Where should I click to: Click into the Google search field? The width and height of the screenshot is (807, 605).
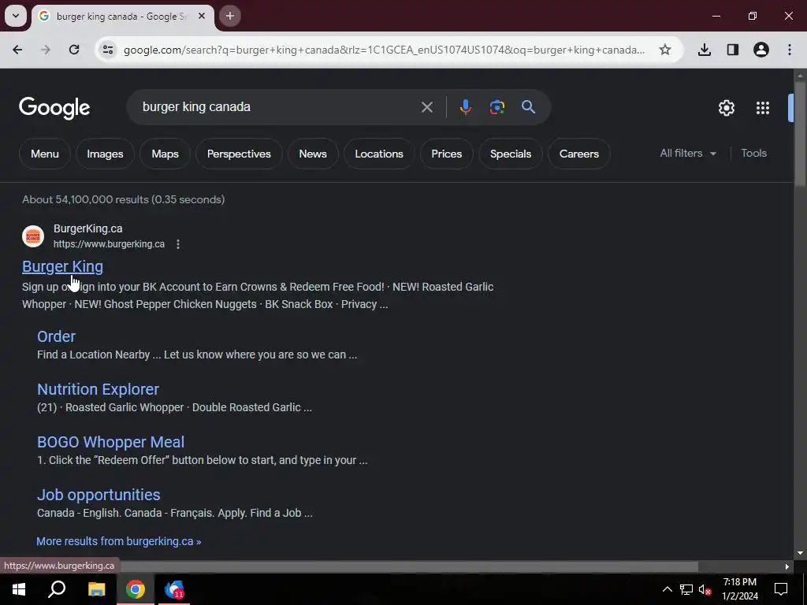(278, 107)
